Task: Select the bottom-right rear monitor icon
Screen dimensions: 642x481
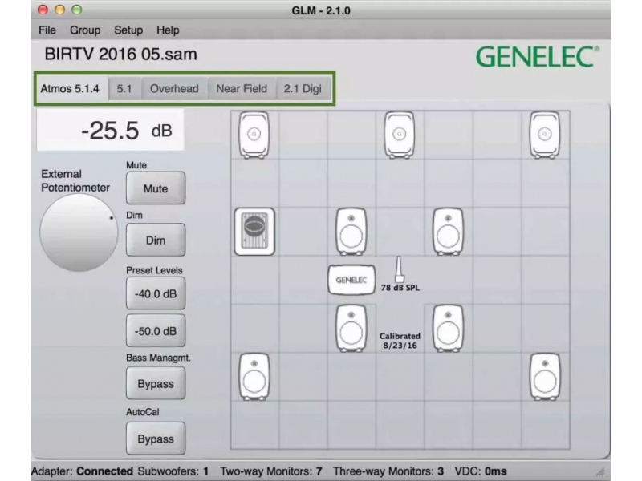Action: (x=545, y=377)
